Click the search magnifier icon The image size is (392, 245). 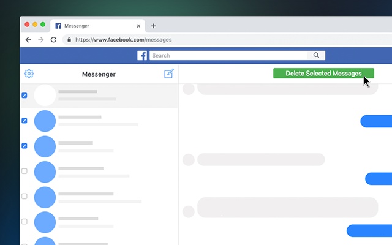click(x=316, y=55)
